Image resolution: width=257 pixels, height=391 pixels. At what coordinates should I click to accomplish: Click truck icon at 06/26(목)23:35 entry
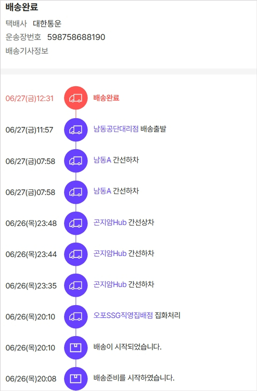(76, 286)
